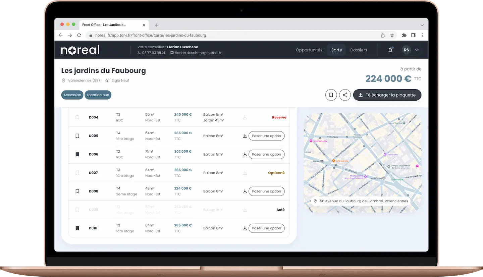Download the brochure with Télécharger la plaquette

pyautogui.click(x=387, y=95)
